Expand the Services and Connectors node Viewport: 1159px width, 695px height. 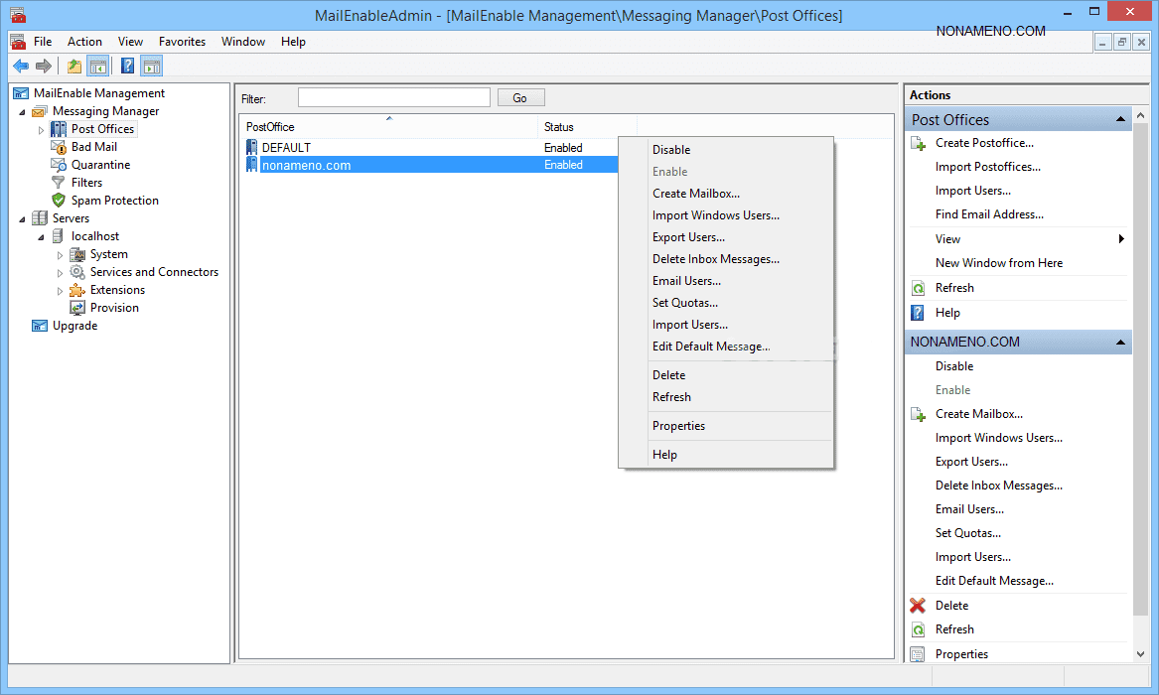[60, 273]
